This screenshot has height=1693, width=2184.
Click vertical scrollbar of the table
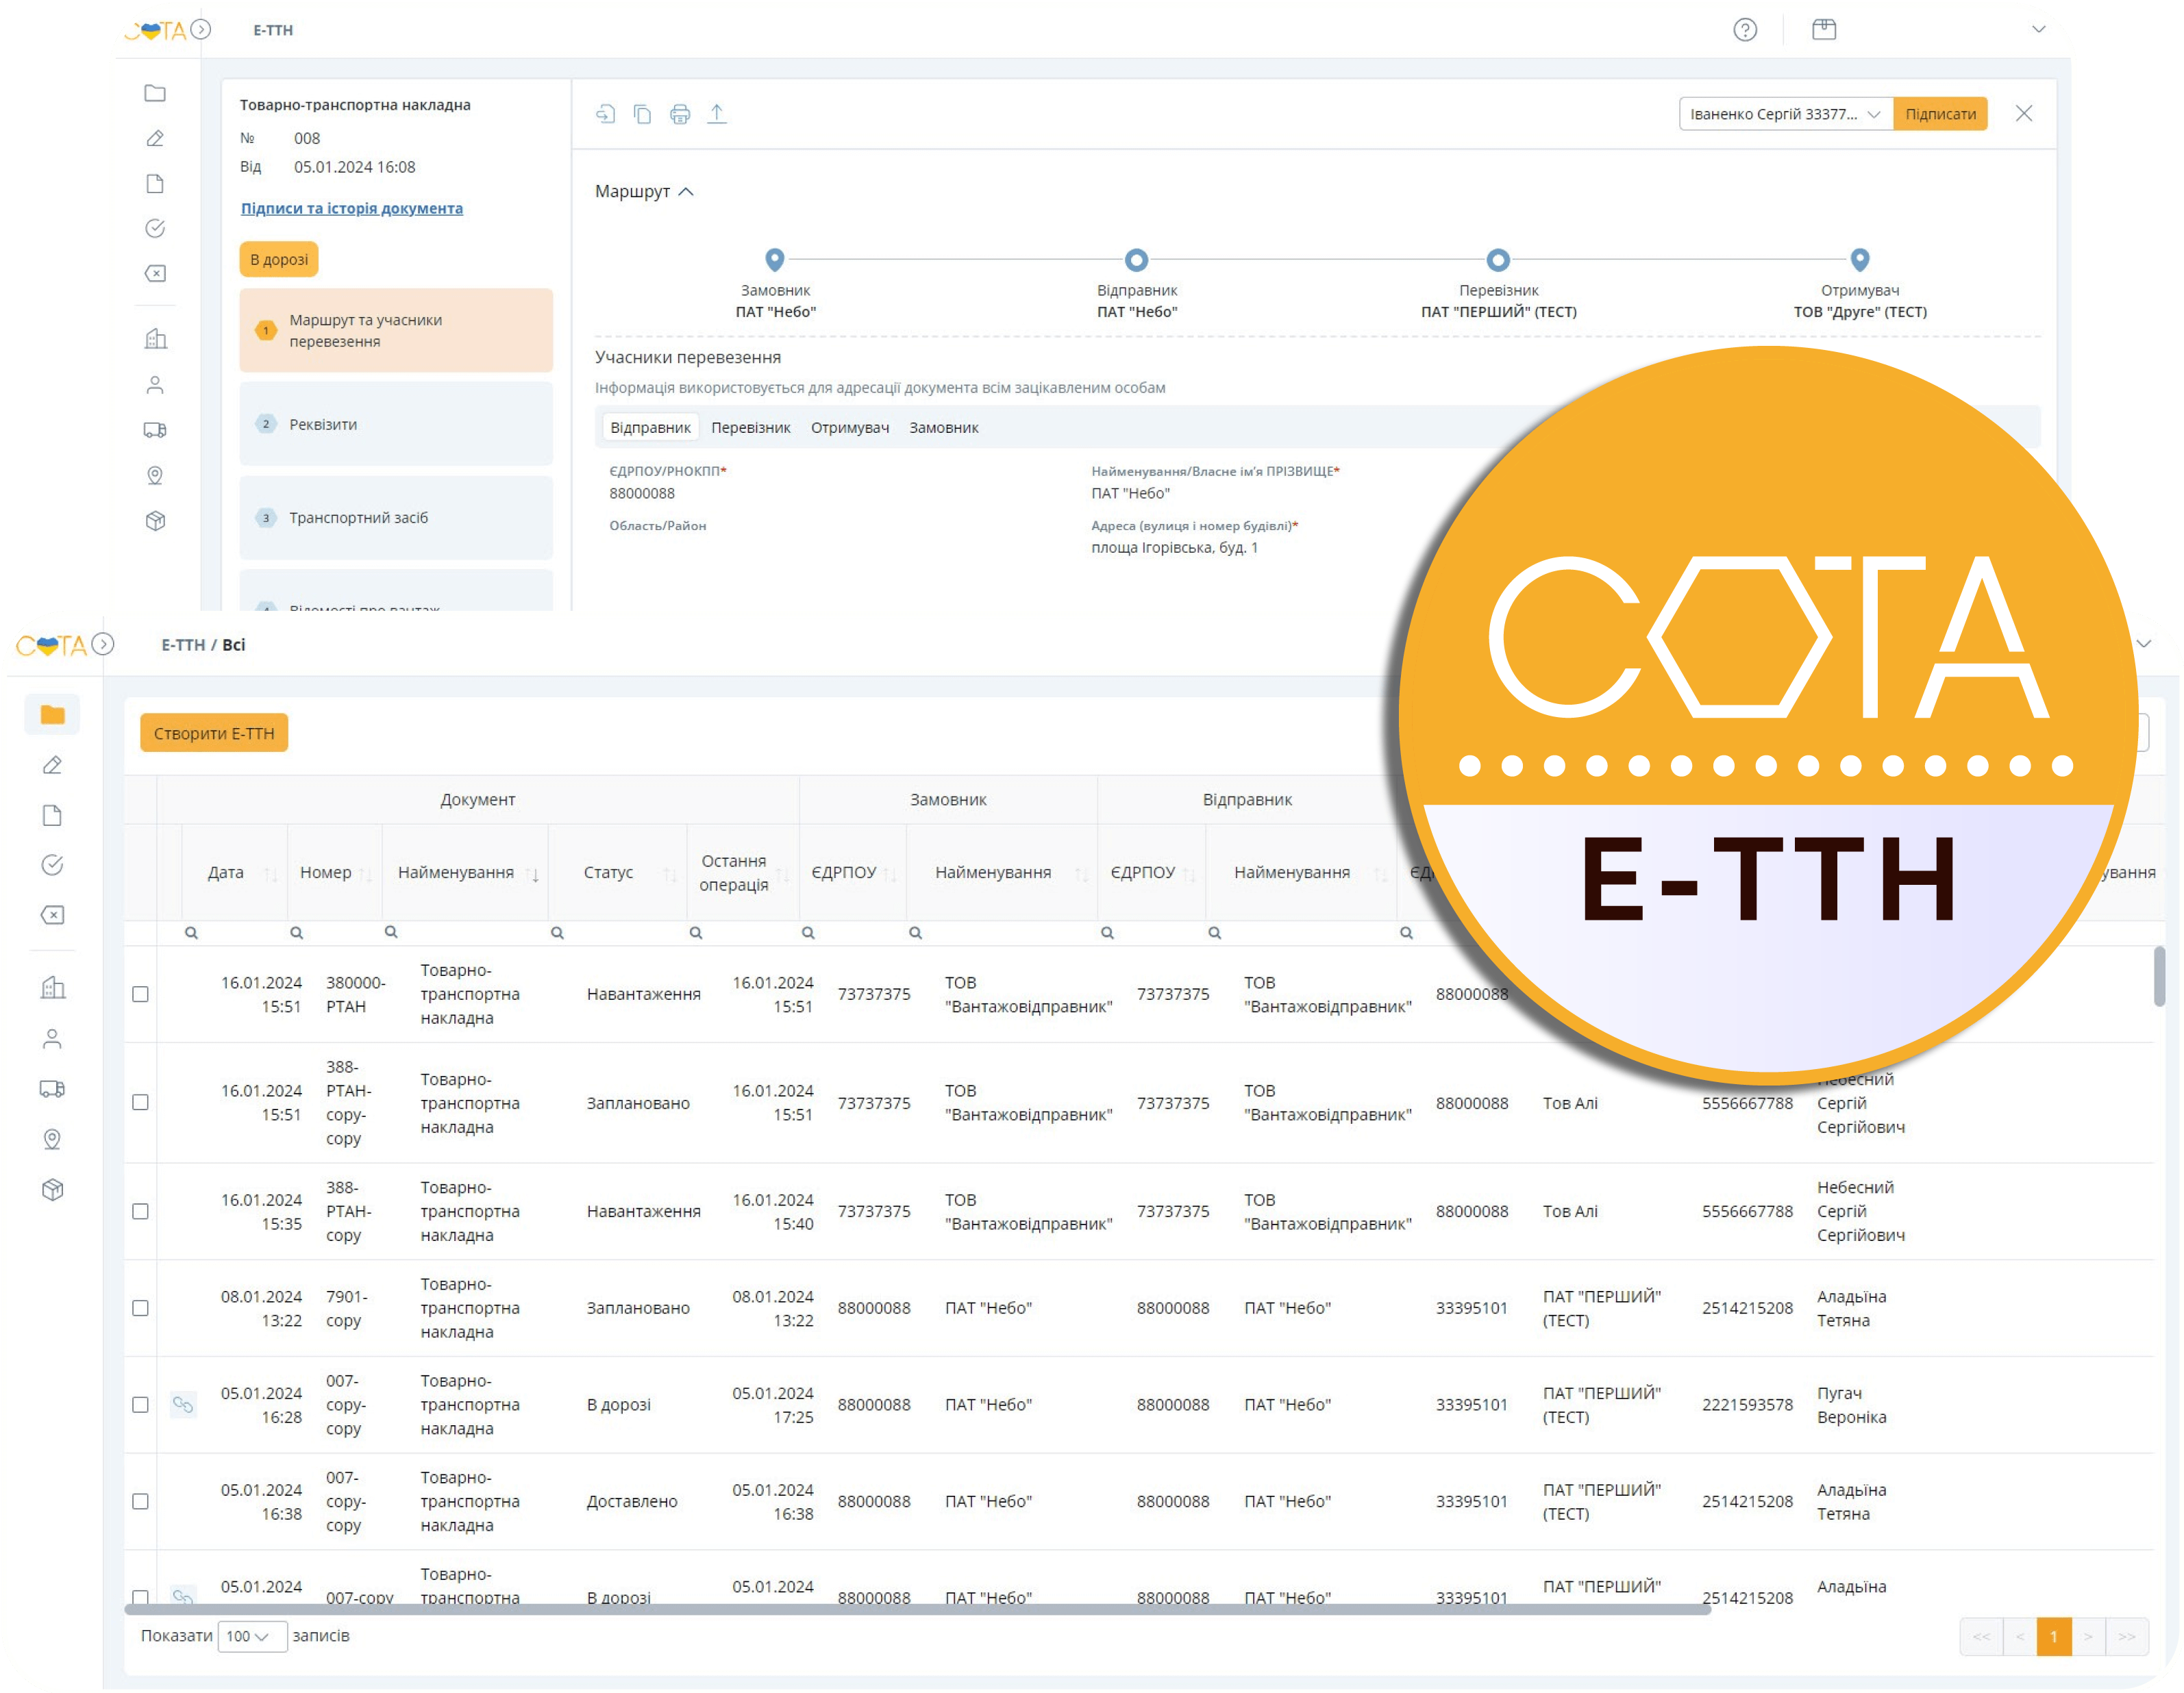coord(2159,977)
